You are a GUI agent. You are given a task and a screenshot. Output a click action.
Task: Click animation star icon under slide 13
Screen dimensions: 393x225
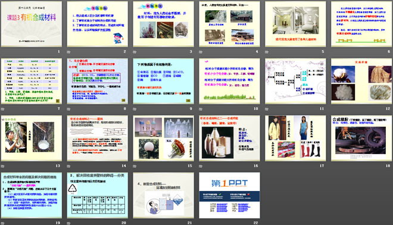click(2, 166)
